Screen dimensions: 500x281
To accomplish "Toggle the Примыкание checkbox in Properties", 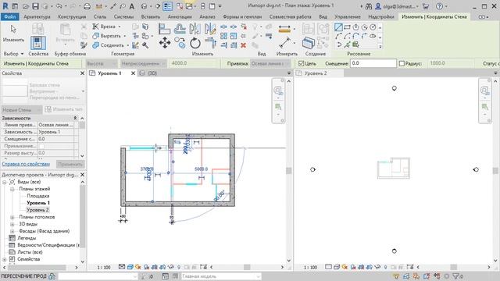I will point(41,146).
